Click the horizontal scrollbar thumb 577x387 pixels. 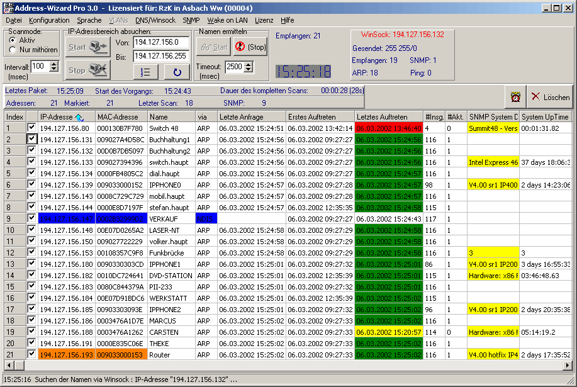click(19, 366)
